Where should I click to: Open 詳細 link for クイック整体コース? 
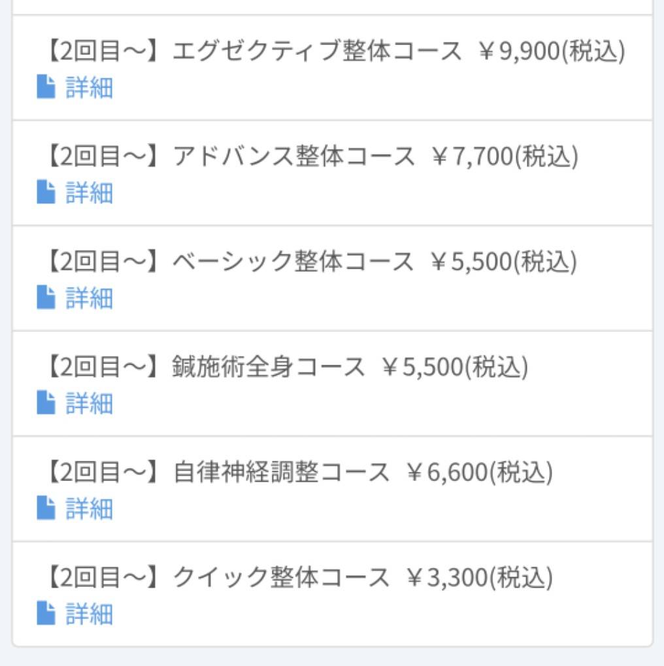[90, 614]
